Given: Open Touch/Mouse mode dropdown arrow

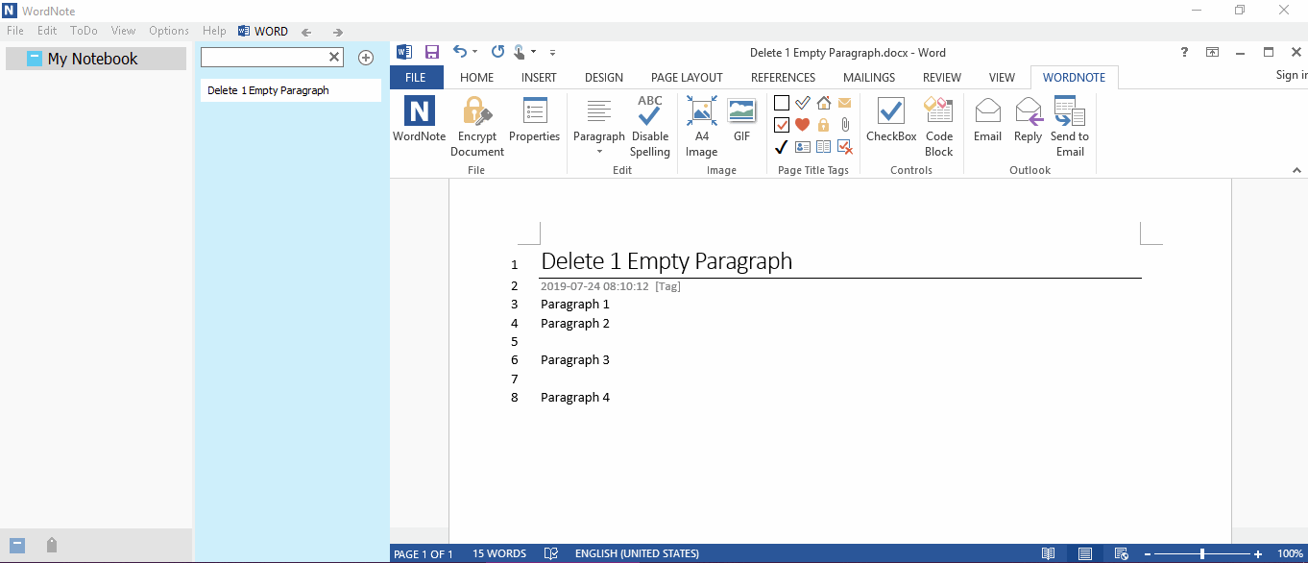Looking at the screenshot, I should [533, 52].
